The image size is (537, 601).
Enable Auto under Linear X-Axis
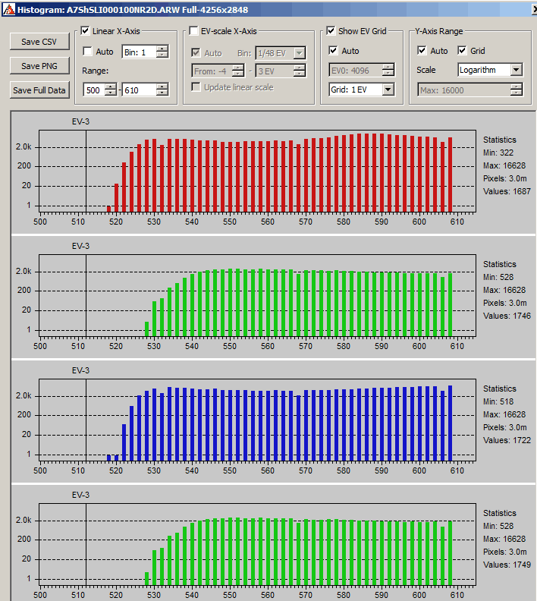point(88,52)
